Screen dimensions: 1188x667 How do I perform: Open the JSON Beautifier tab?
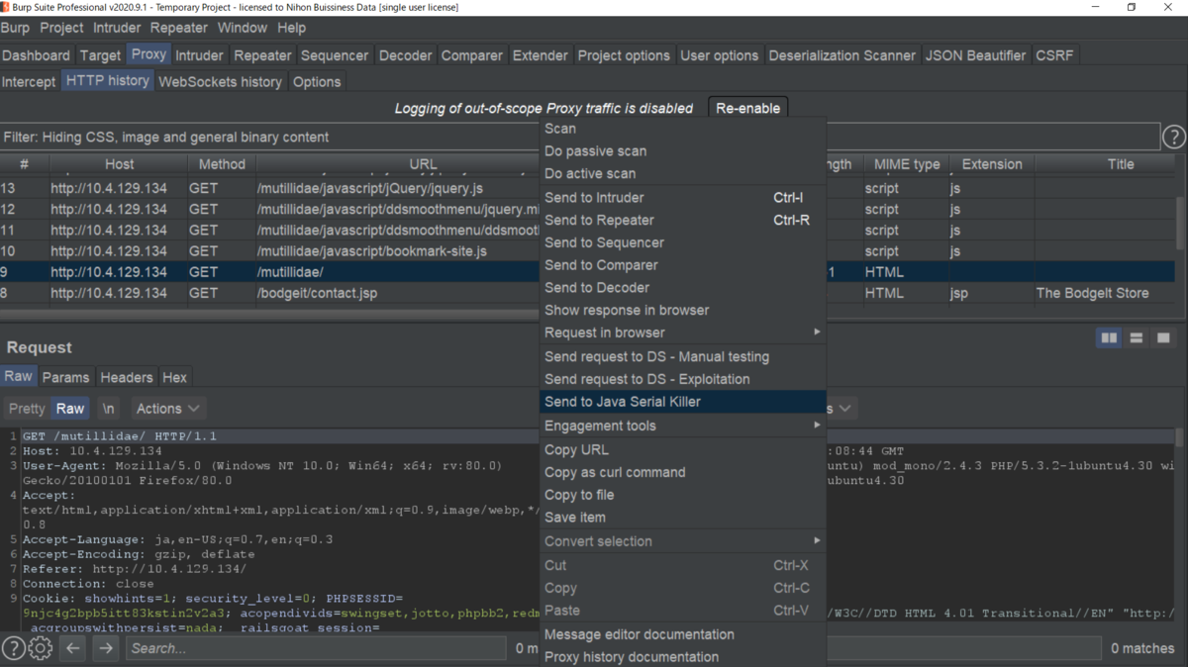976,55
